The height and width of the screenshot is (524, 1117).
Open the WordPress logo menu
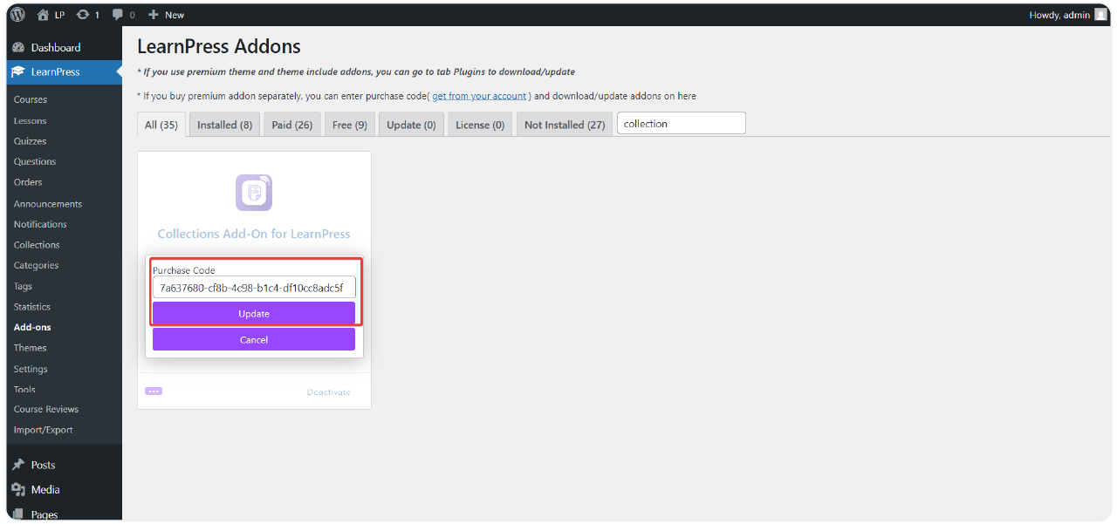click(x=17, y=15)
